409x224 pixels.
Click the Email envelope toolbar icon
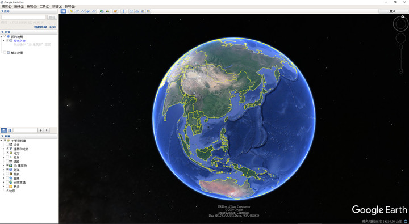click(x=131, y=11)
